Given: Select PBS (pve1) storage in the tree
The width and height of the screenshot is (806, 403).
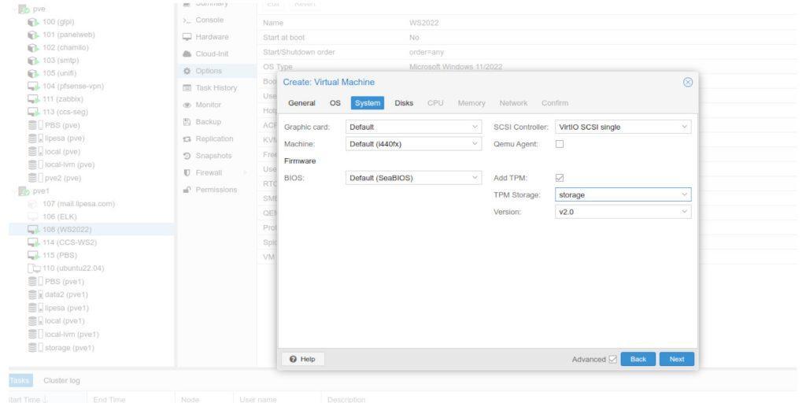Looking at the screenshot, I should tap(91, 282).
